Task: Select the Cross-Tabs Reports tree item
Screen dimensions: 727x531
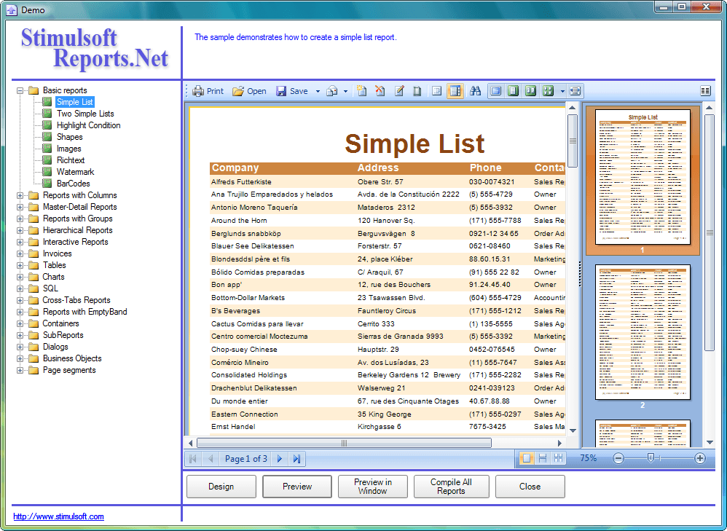Action: pyautogui.click(x=76, y=300)
